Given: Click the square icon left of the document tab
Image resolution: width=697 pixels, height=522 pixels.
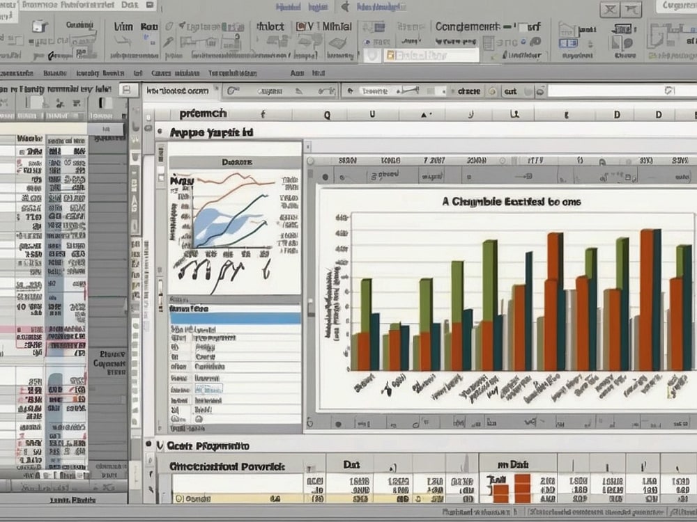Looking at the screenshot, I should (x=127, y=90).
